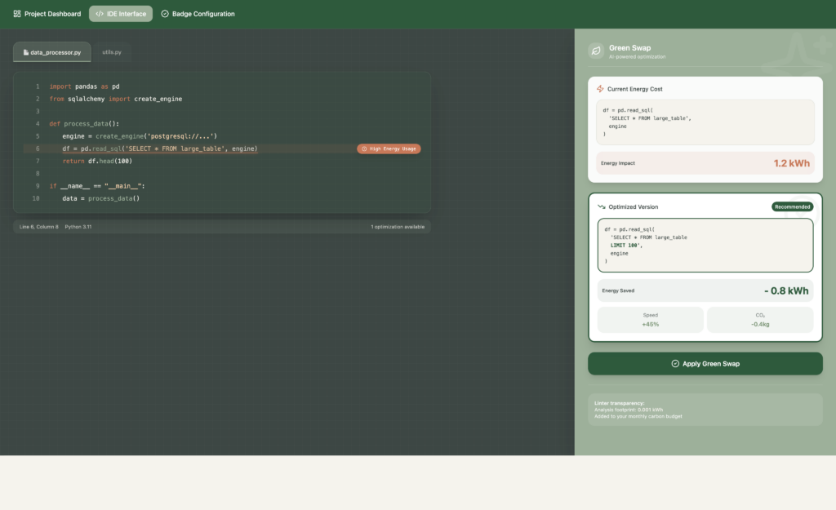
Task: Switch to the utils.py file tab
Action: point(111,52)
